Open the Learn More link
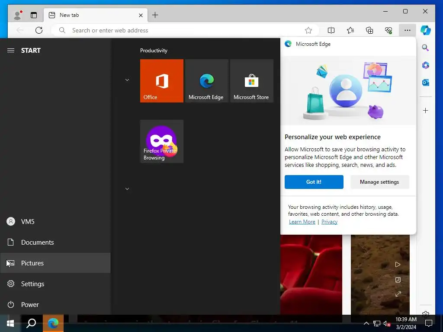The height and width of the screenshot is (332, 443). 302,222
